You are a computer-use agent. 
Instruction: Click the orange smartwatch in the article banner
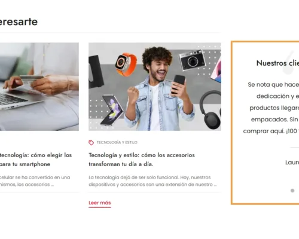[126, 65]
